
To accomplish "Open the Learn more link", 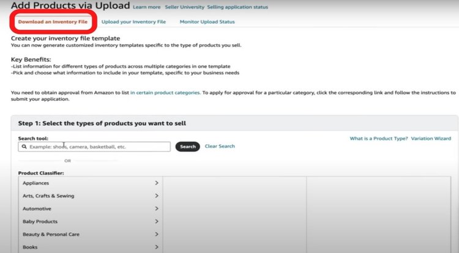I will pyautogui.click(x=147, y=7).
